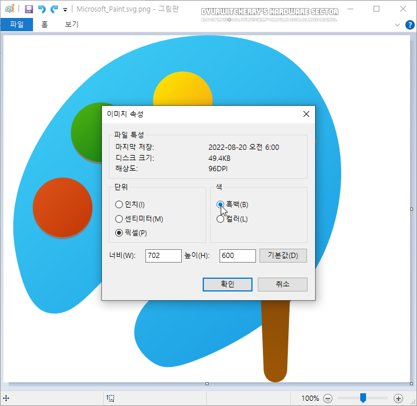Click the 너비(W) width input field

(163, 256)
